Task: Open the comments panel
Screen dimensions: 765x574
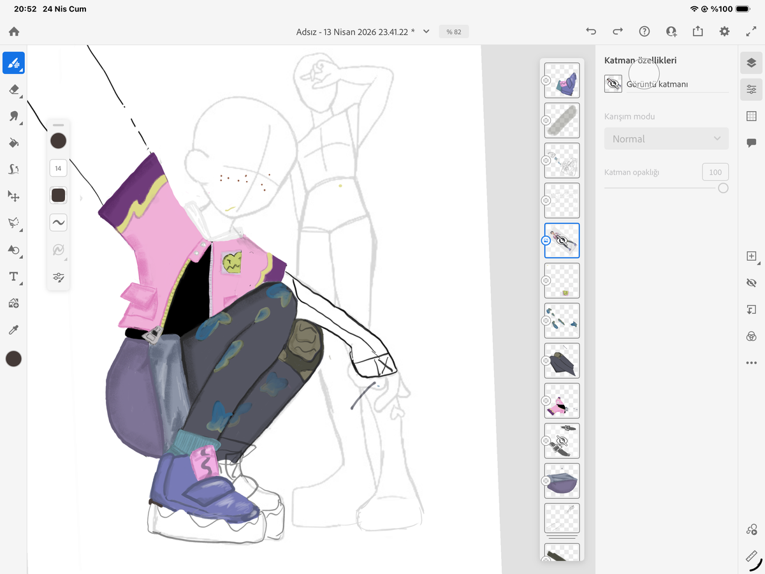Action: 751,143
